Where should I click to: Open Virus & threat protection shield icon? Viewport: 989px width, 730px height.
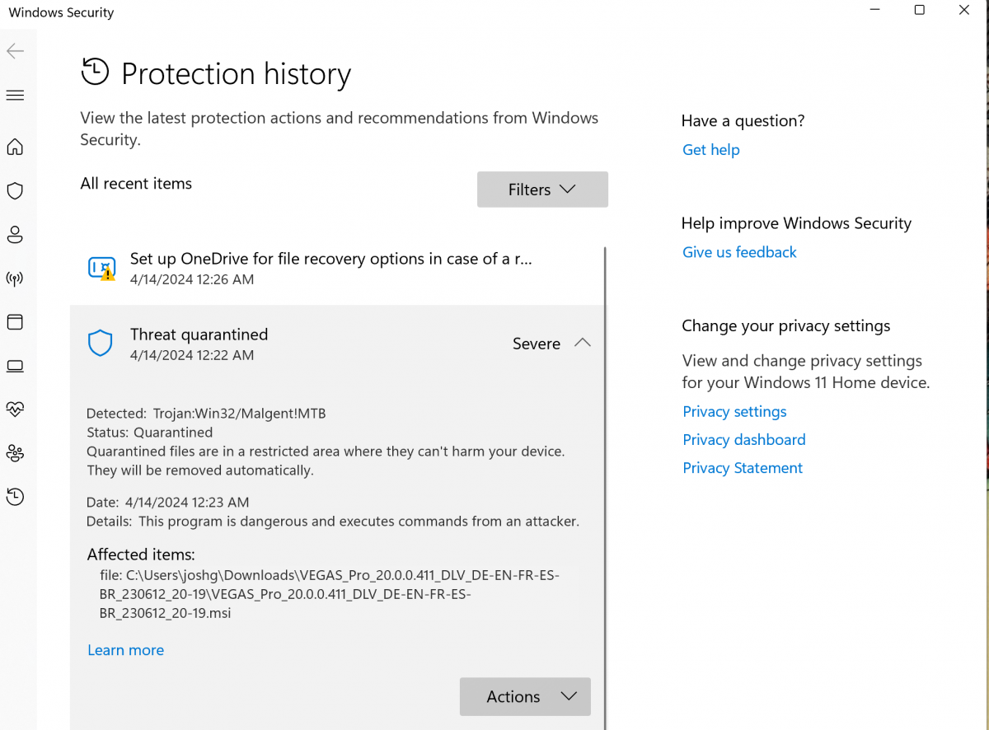tap(15, 191)
